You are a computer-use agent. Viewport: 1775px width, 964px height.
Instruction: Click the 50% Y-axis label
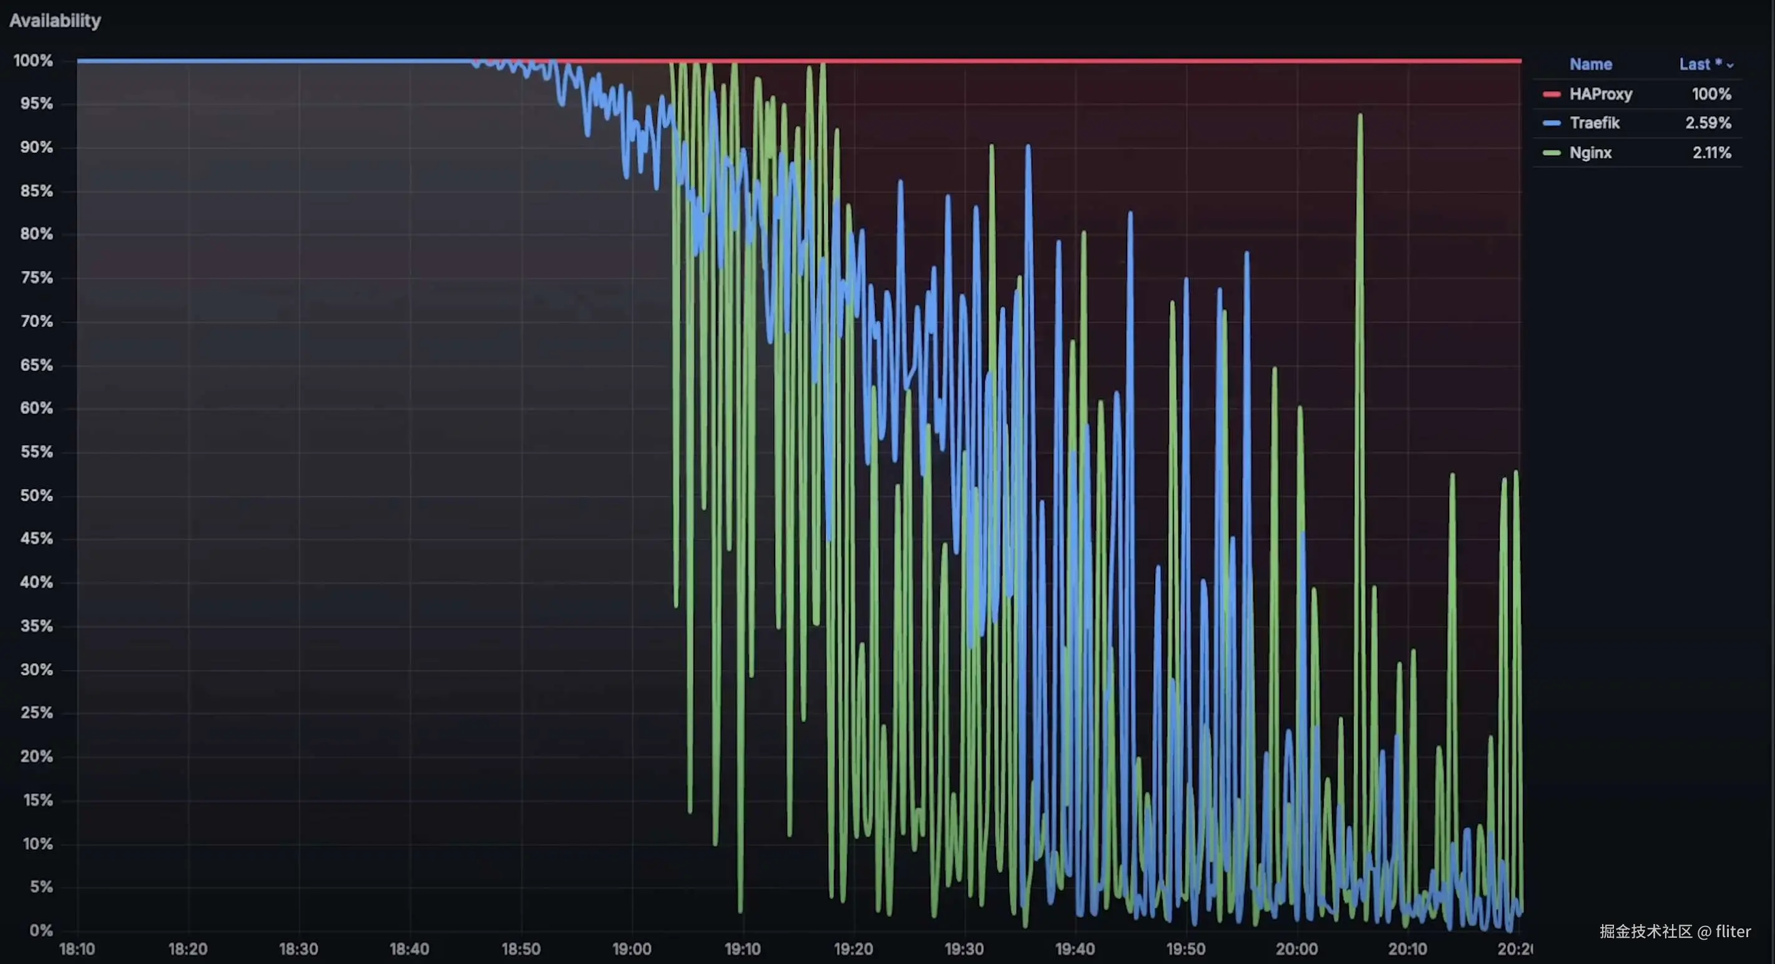tap(37, 496)
